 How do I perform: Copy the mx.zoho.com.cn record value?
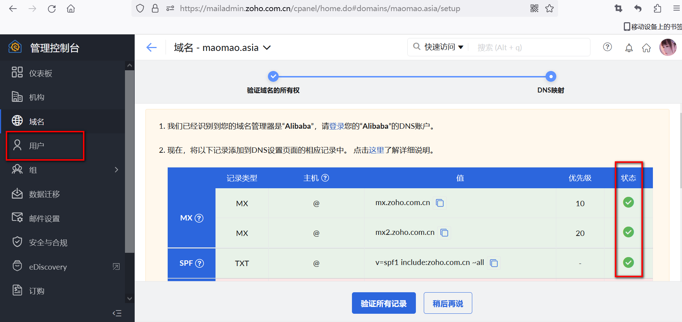point(440,203)
